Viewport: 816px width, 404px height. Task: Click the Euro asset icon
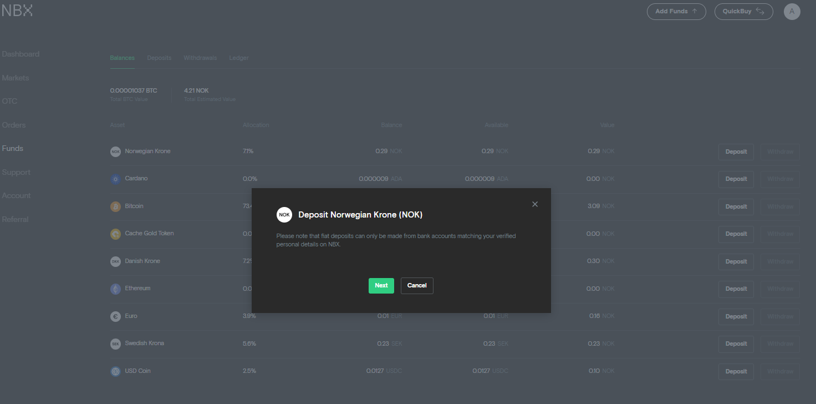point(115,316)
